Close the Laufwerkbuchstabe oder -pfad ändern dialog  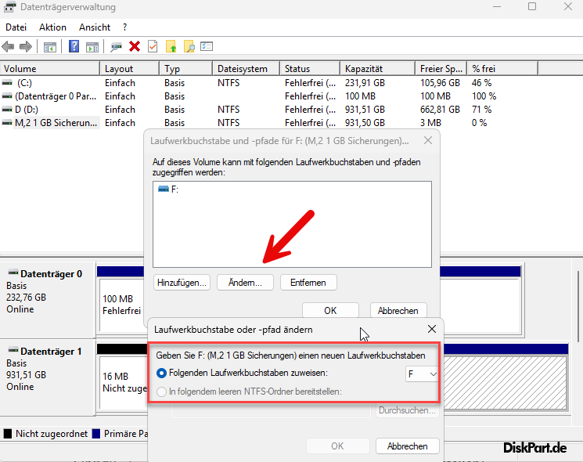pyautogui.click(x=432, y=329)
